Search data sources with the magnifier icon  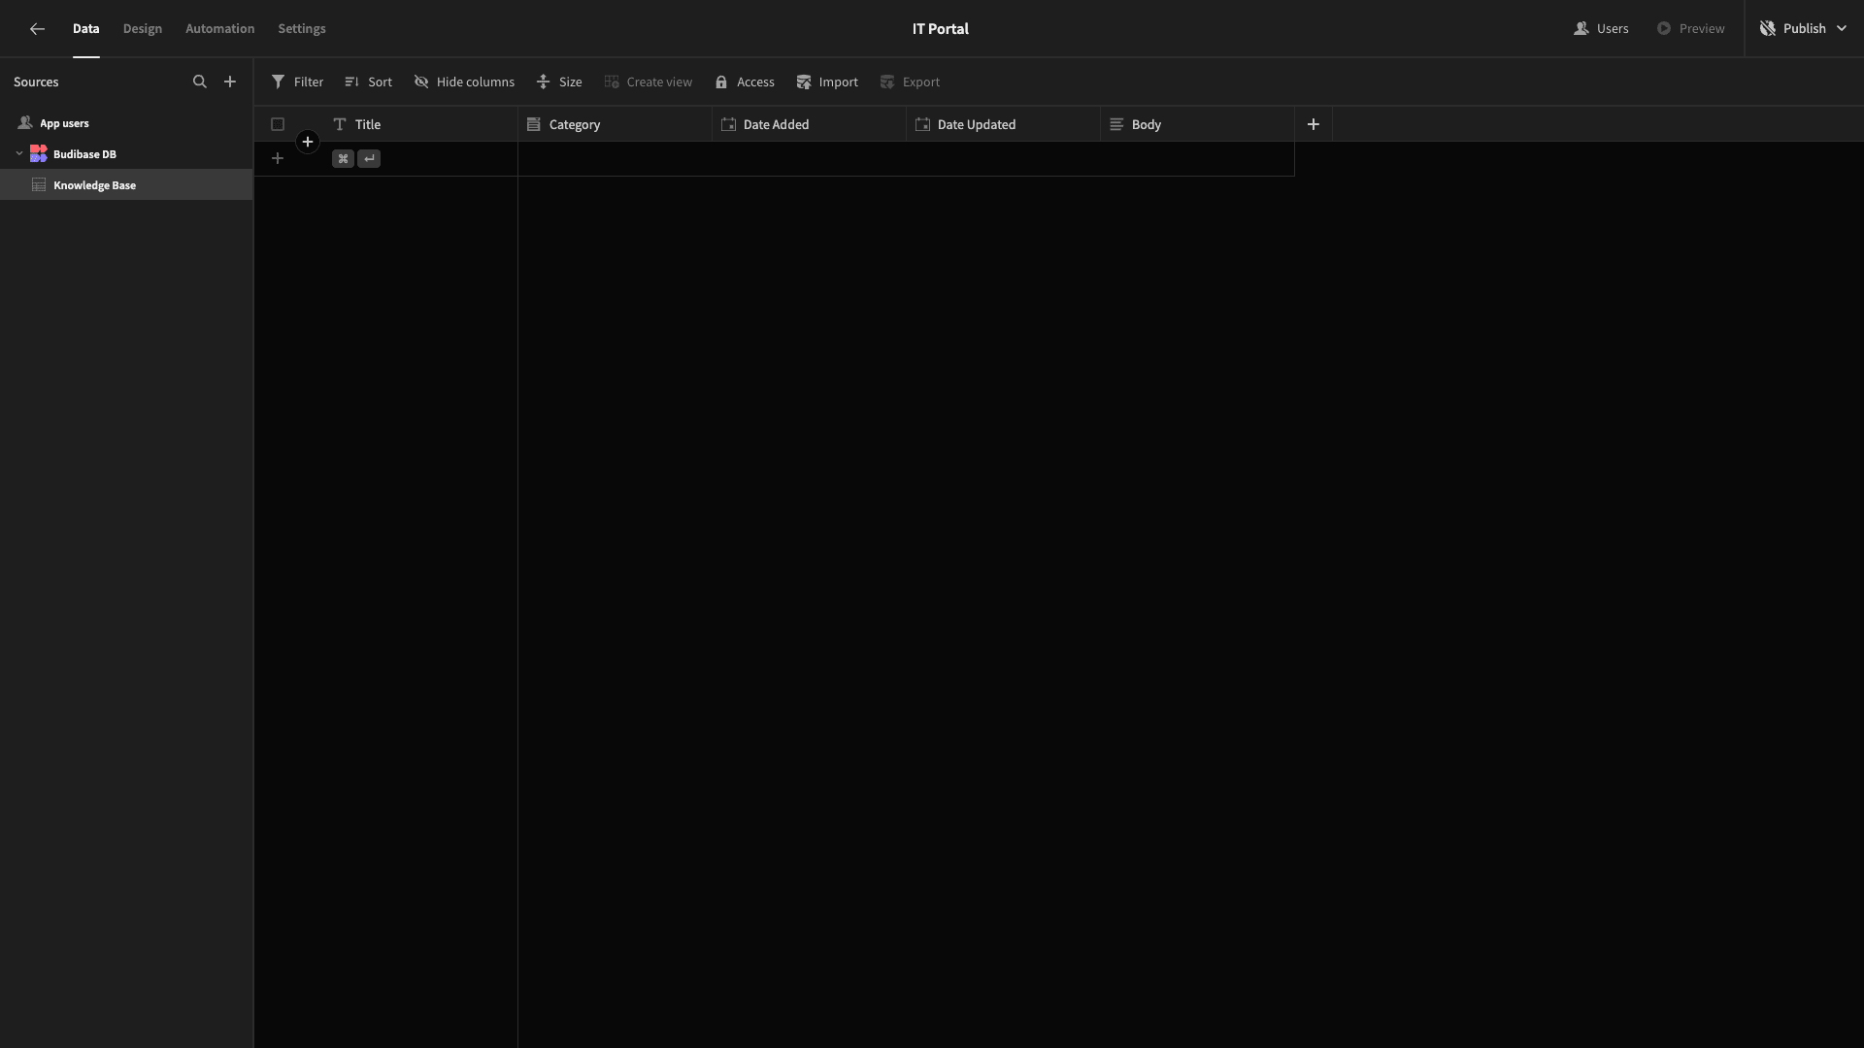[200, 82]
